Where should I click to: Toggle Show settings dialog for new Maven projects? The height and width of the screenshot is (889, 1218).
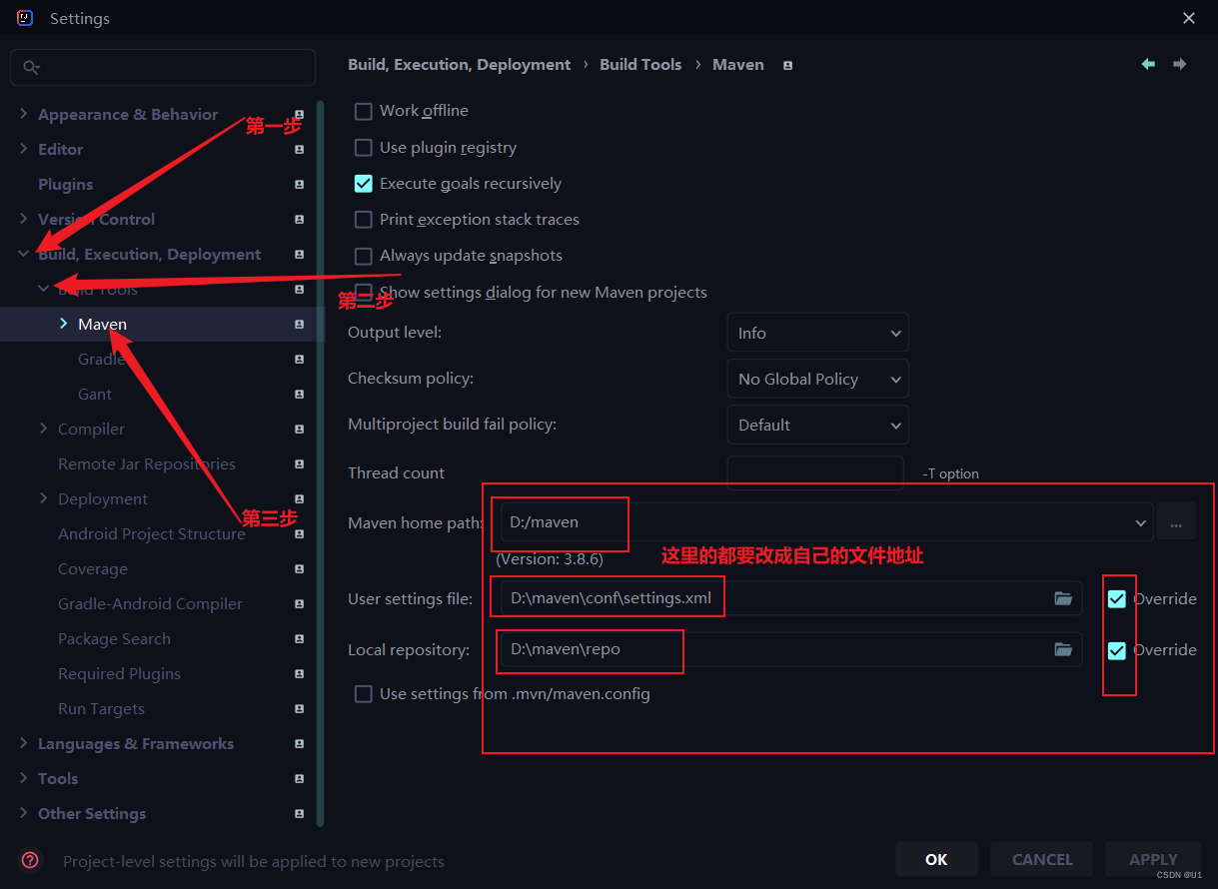pos(364,293)
